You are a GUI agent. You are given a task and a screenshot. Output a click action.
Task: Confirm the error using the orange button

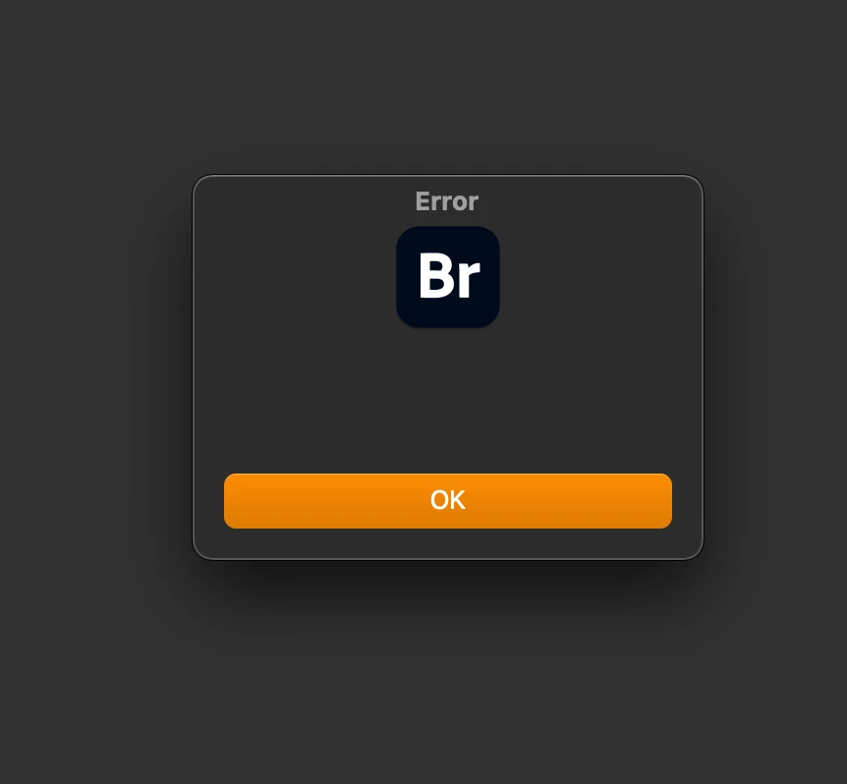pos(448,500)
